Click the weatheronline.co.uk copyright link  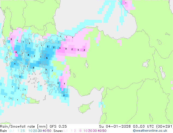click(x=150, y=131)
